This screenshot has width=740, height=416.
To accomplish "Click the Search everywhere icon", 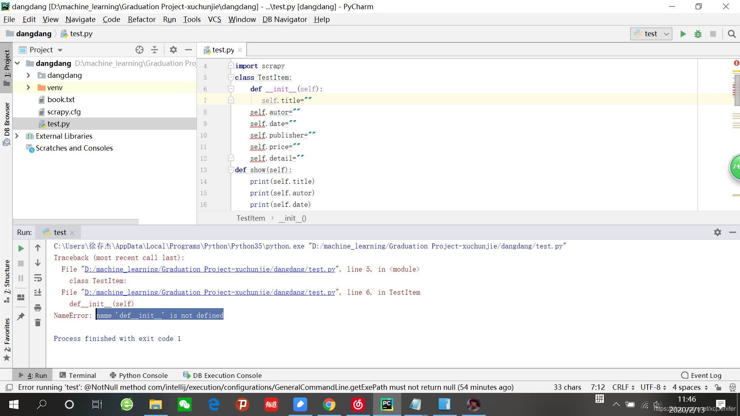I will tap(732, 34).
